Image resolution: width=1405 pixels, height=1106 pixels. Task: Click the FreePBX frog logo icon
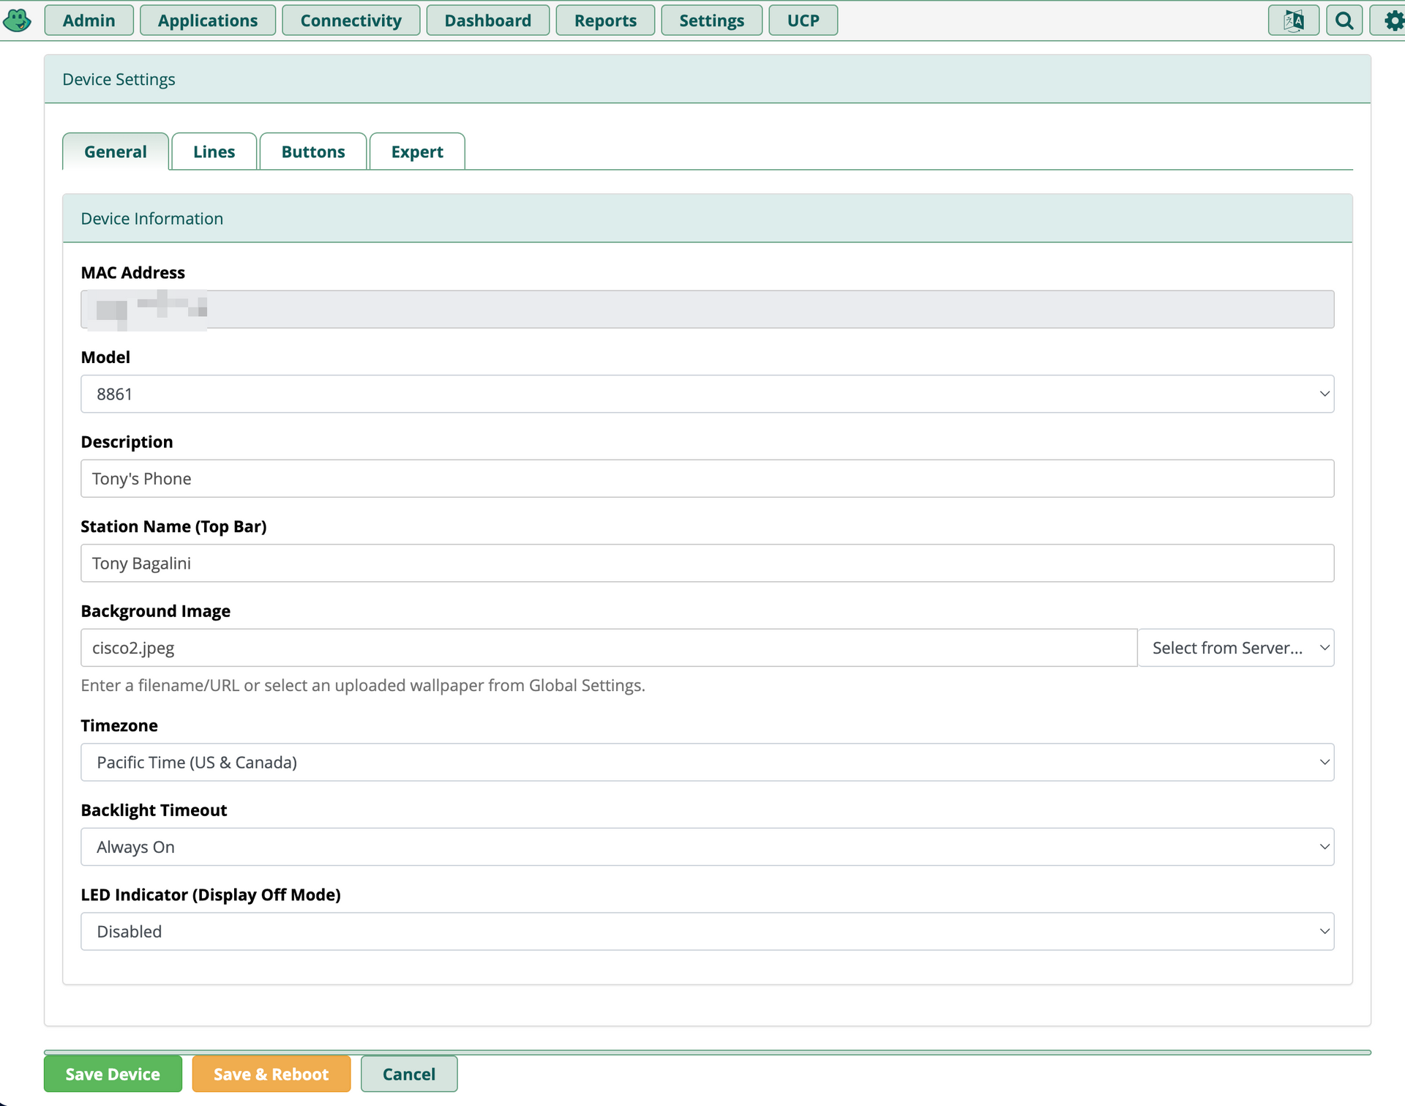[17, 20]
